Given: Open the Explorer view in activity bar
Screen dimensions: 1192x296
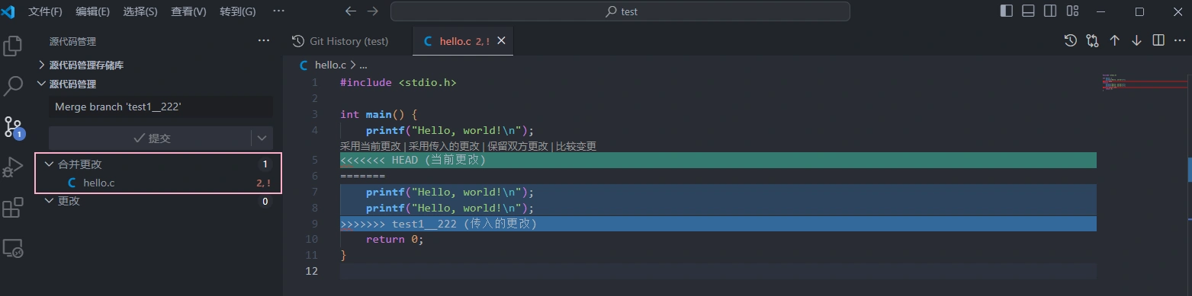Looking at the screenshot, I should [13, 46].
